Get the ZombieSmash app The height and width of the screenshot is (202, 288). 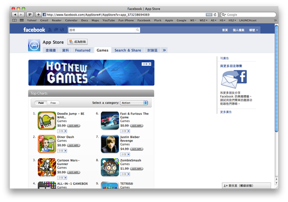136,169
